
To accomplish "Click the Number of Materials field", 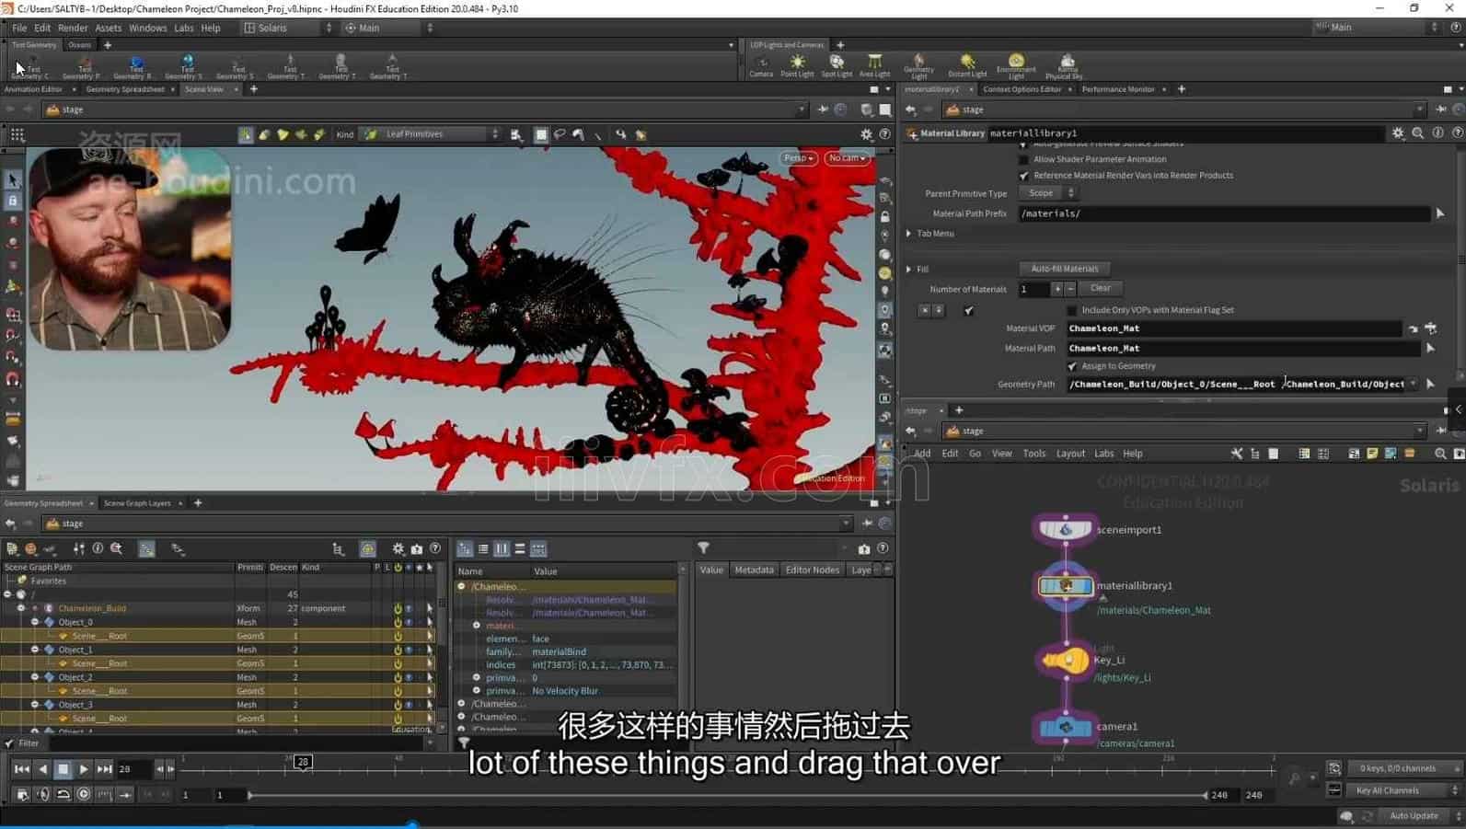I will coord(1034,289).
